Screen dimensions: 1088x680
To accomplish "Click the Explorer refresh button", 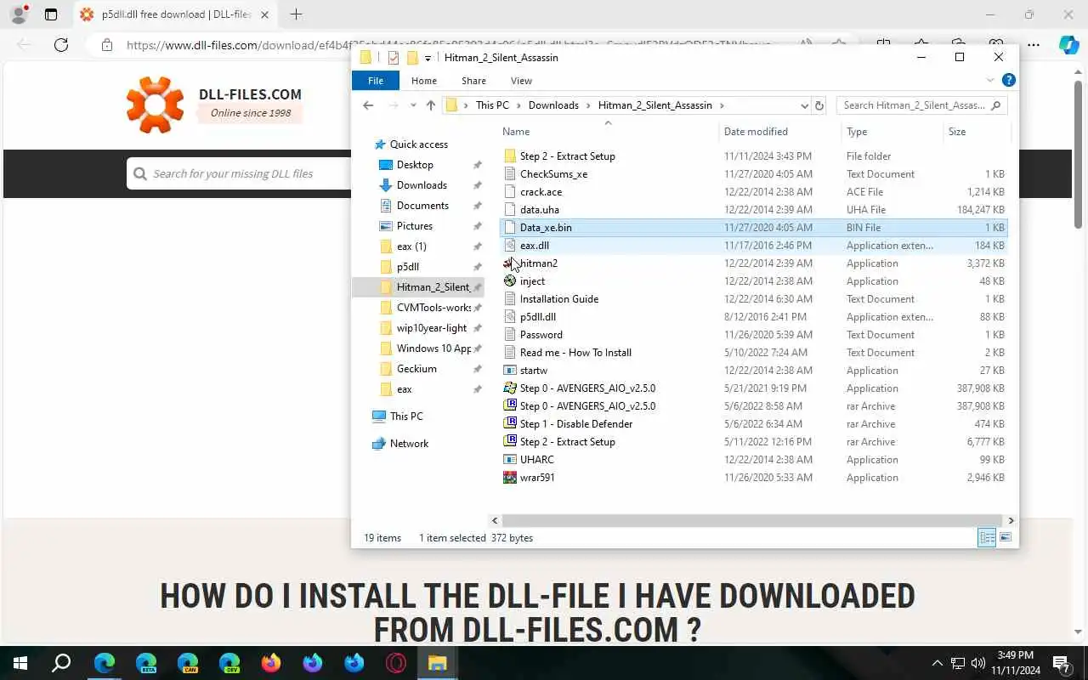I will click(819, 105).
